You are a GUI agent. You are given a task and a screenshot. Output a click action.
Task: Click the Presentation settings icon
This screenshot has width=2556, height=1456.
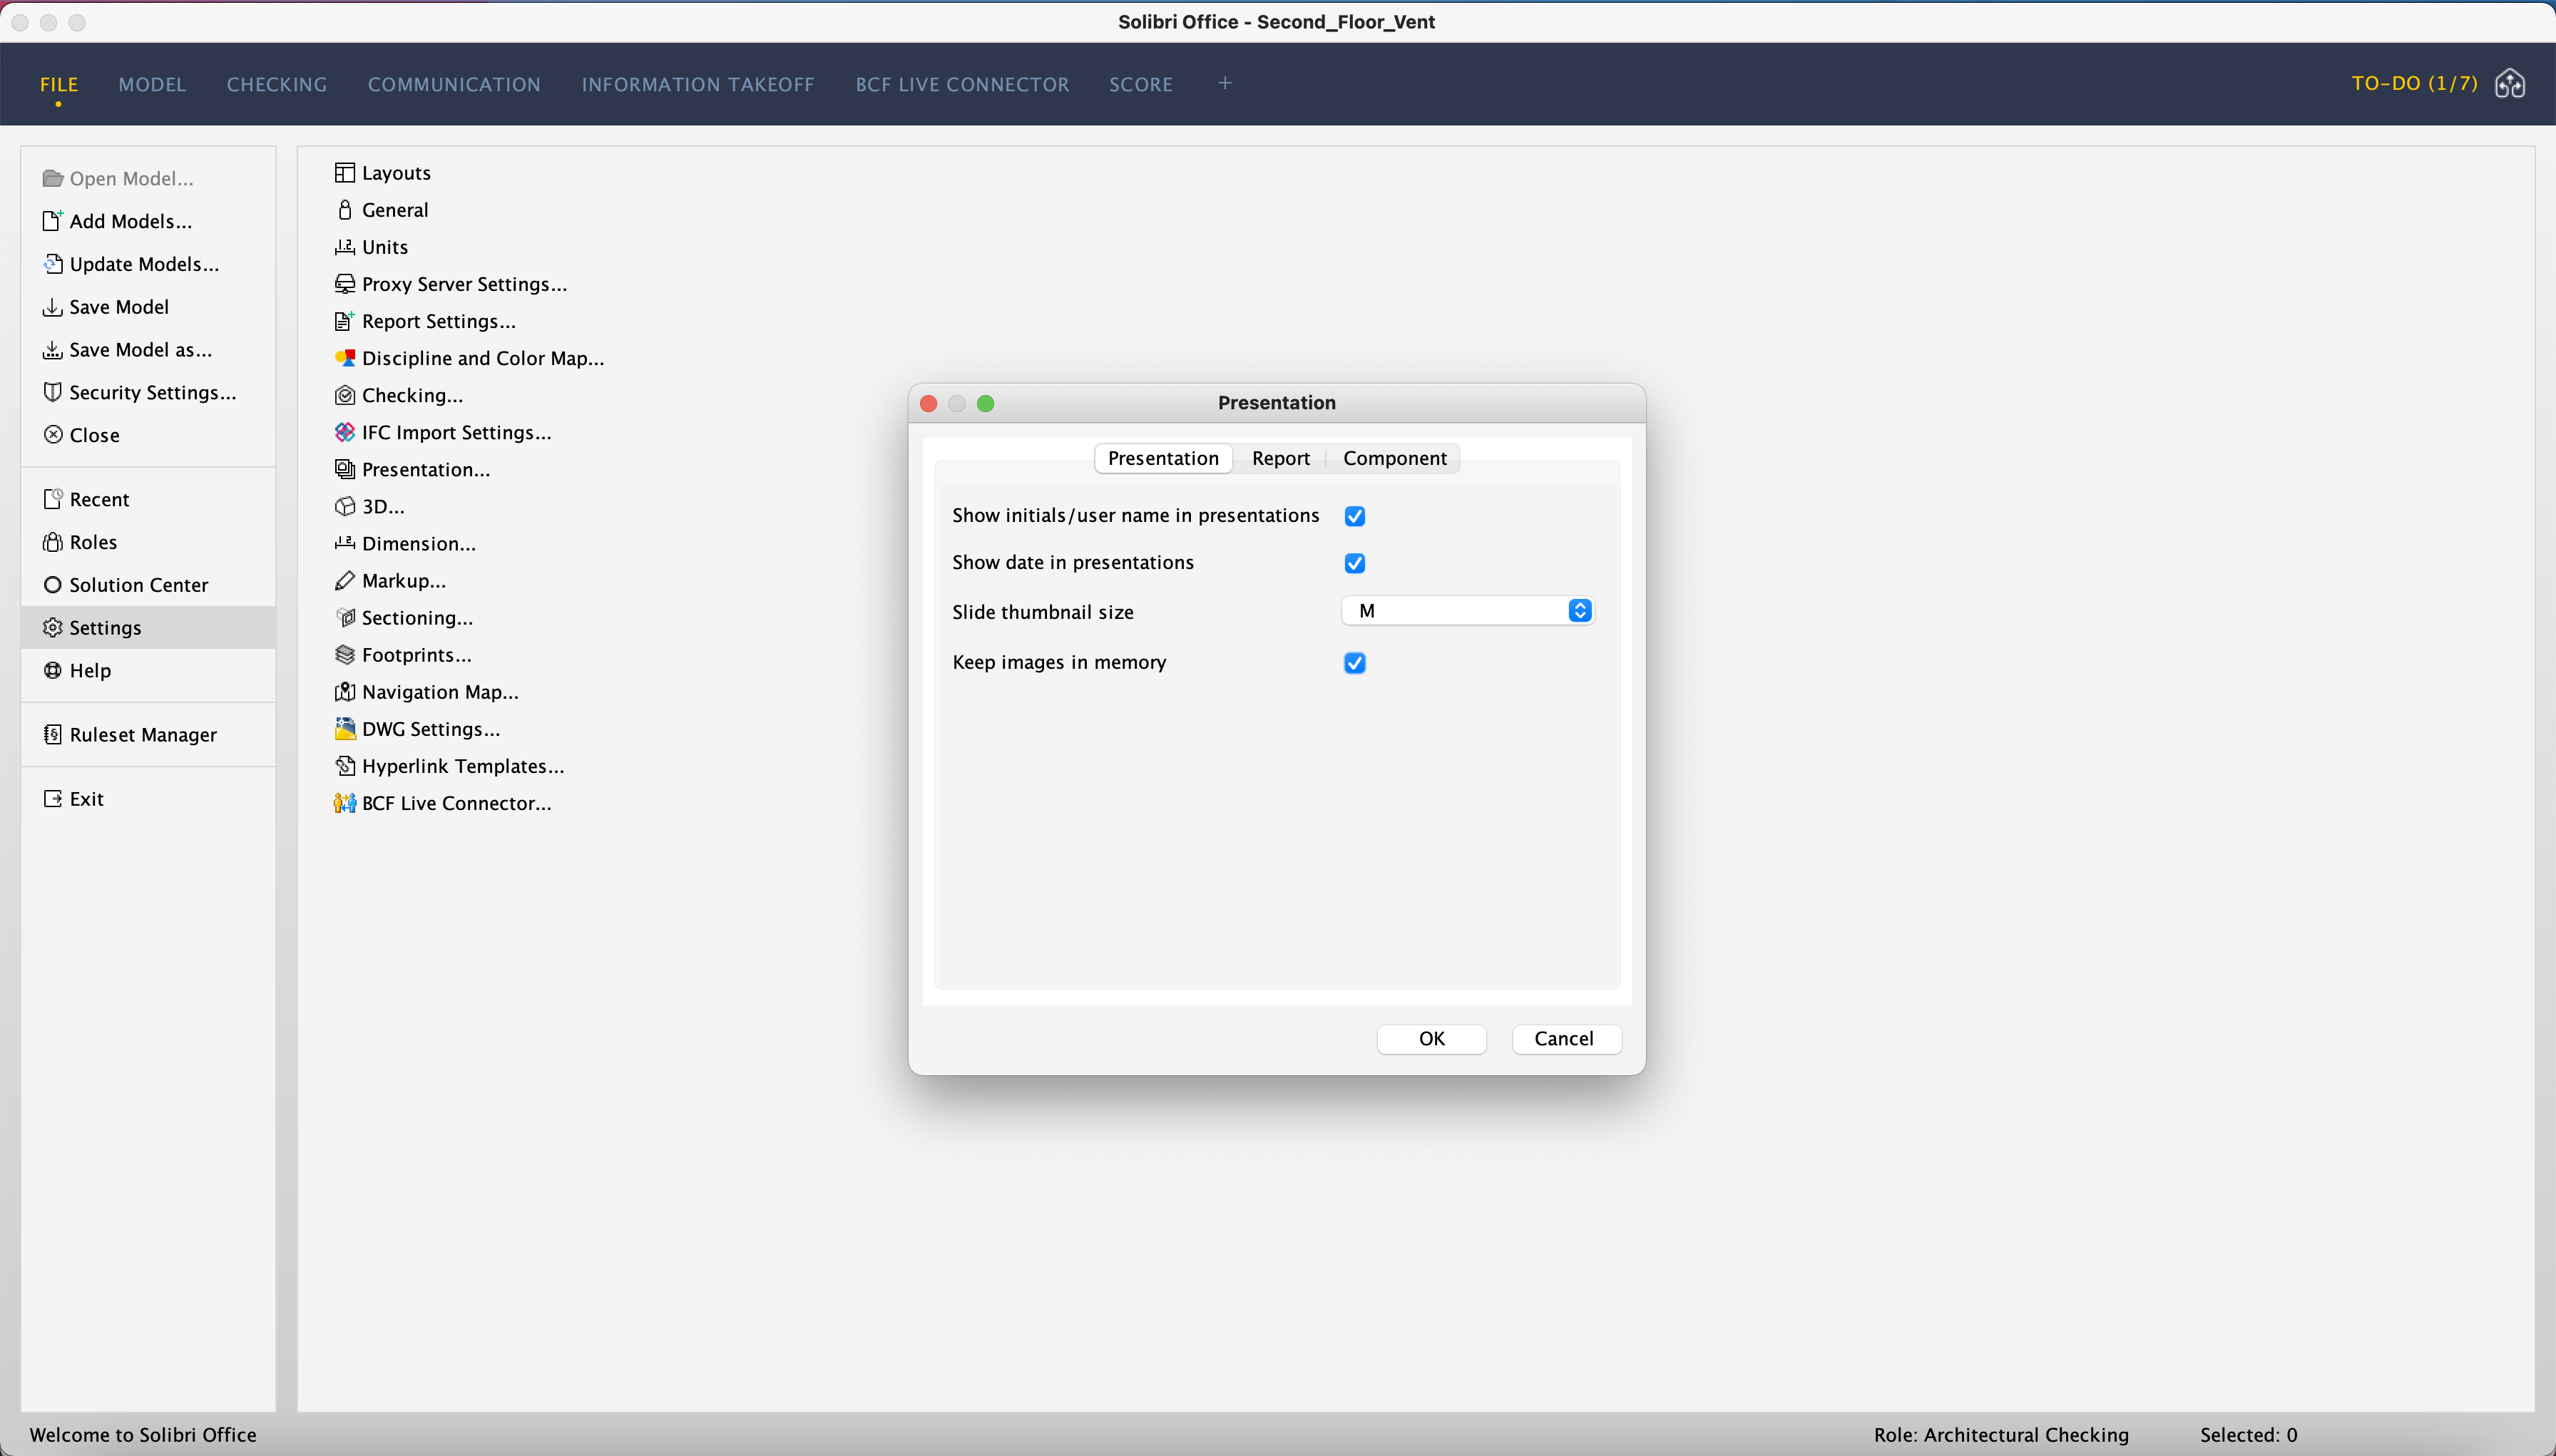(x=344, y=469)
